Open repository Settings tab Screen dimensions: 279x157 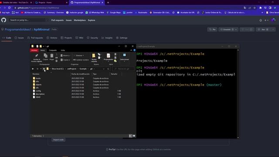[x=122, y=38]
